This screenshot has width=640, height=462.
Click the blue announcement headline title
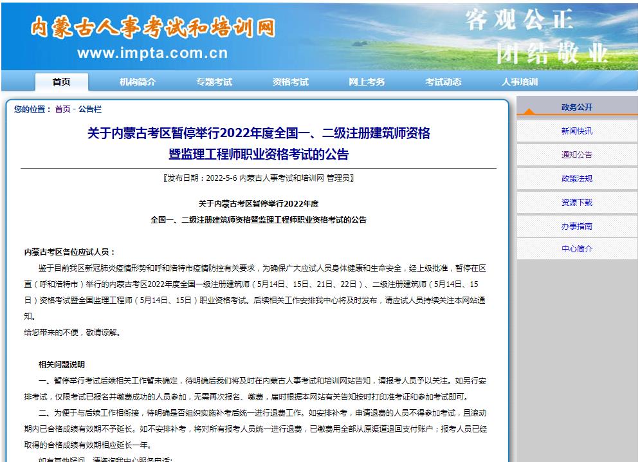pyautogui.click(x=259, y=143)
